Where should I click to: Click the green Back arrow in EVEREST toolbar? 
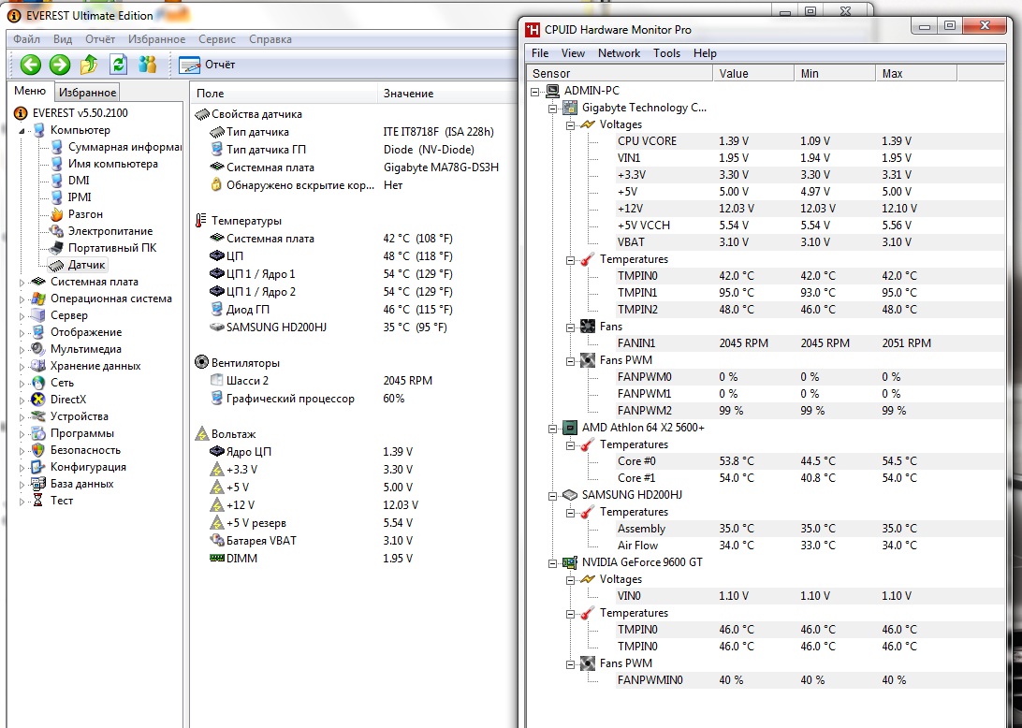click(31, 65)
